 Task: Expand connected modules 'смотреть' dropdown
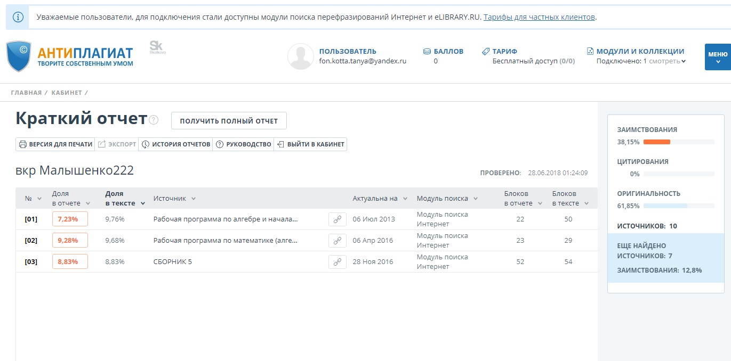668,61
